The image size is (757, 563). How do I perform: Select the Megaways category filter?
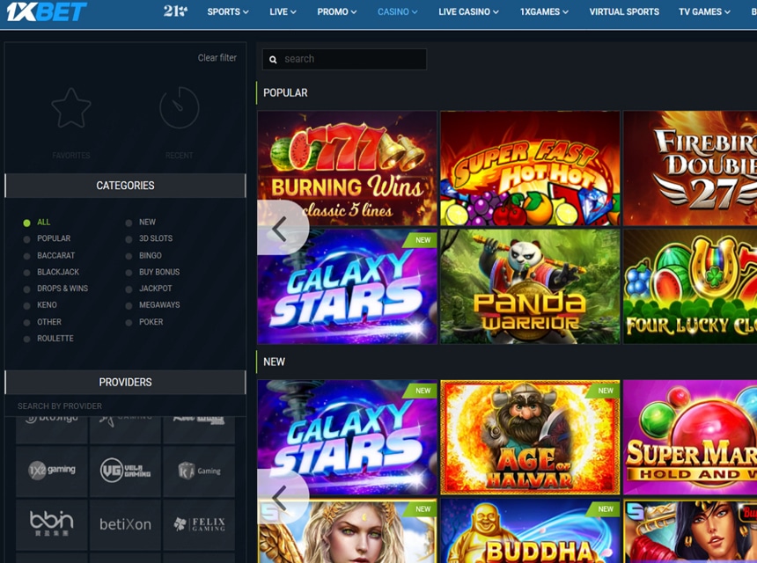[x=158, y=305]
